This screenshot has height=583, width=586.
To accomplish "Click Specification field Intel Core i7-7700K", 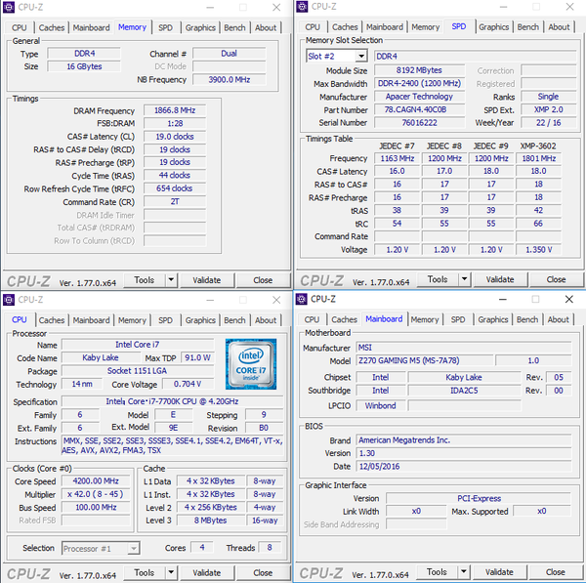I will coord(172,401).
